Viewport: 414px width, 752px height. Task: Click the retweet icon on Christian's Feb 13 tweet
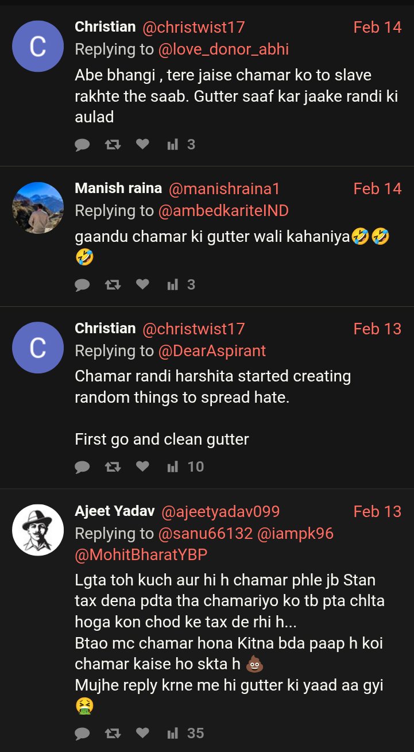tap(113, 466)
